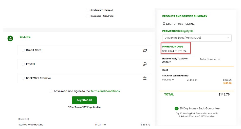
Task: Open the billing cycle dropdown
Action: pyautogui.click(x=197, y=38)
